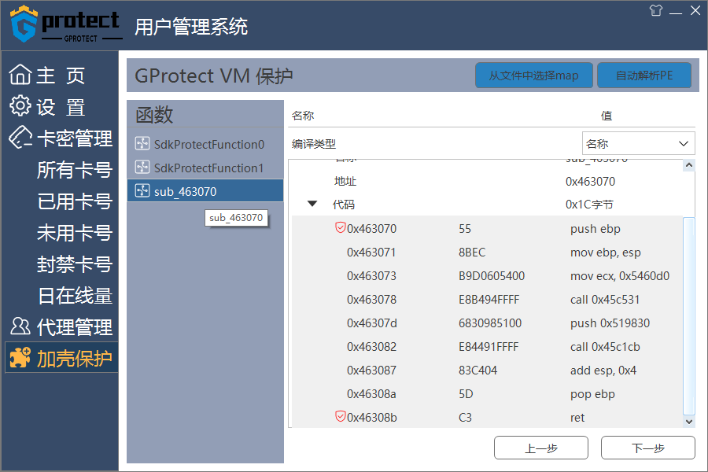Screen dimensions: 708x472
Task: Click 下一步 next step button
Action: (x=648, y=448)
